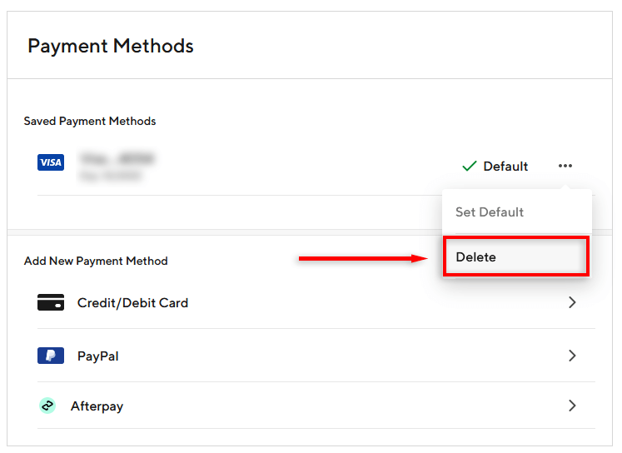The height and width of the screenshot is (453, 622).
Task: Expand the Afterpay row chevron
Action: click(x=572, y=406)
